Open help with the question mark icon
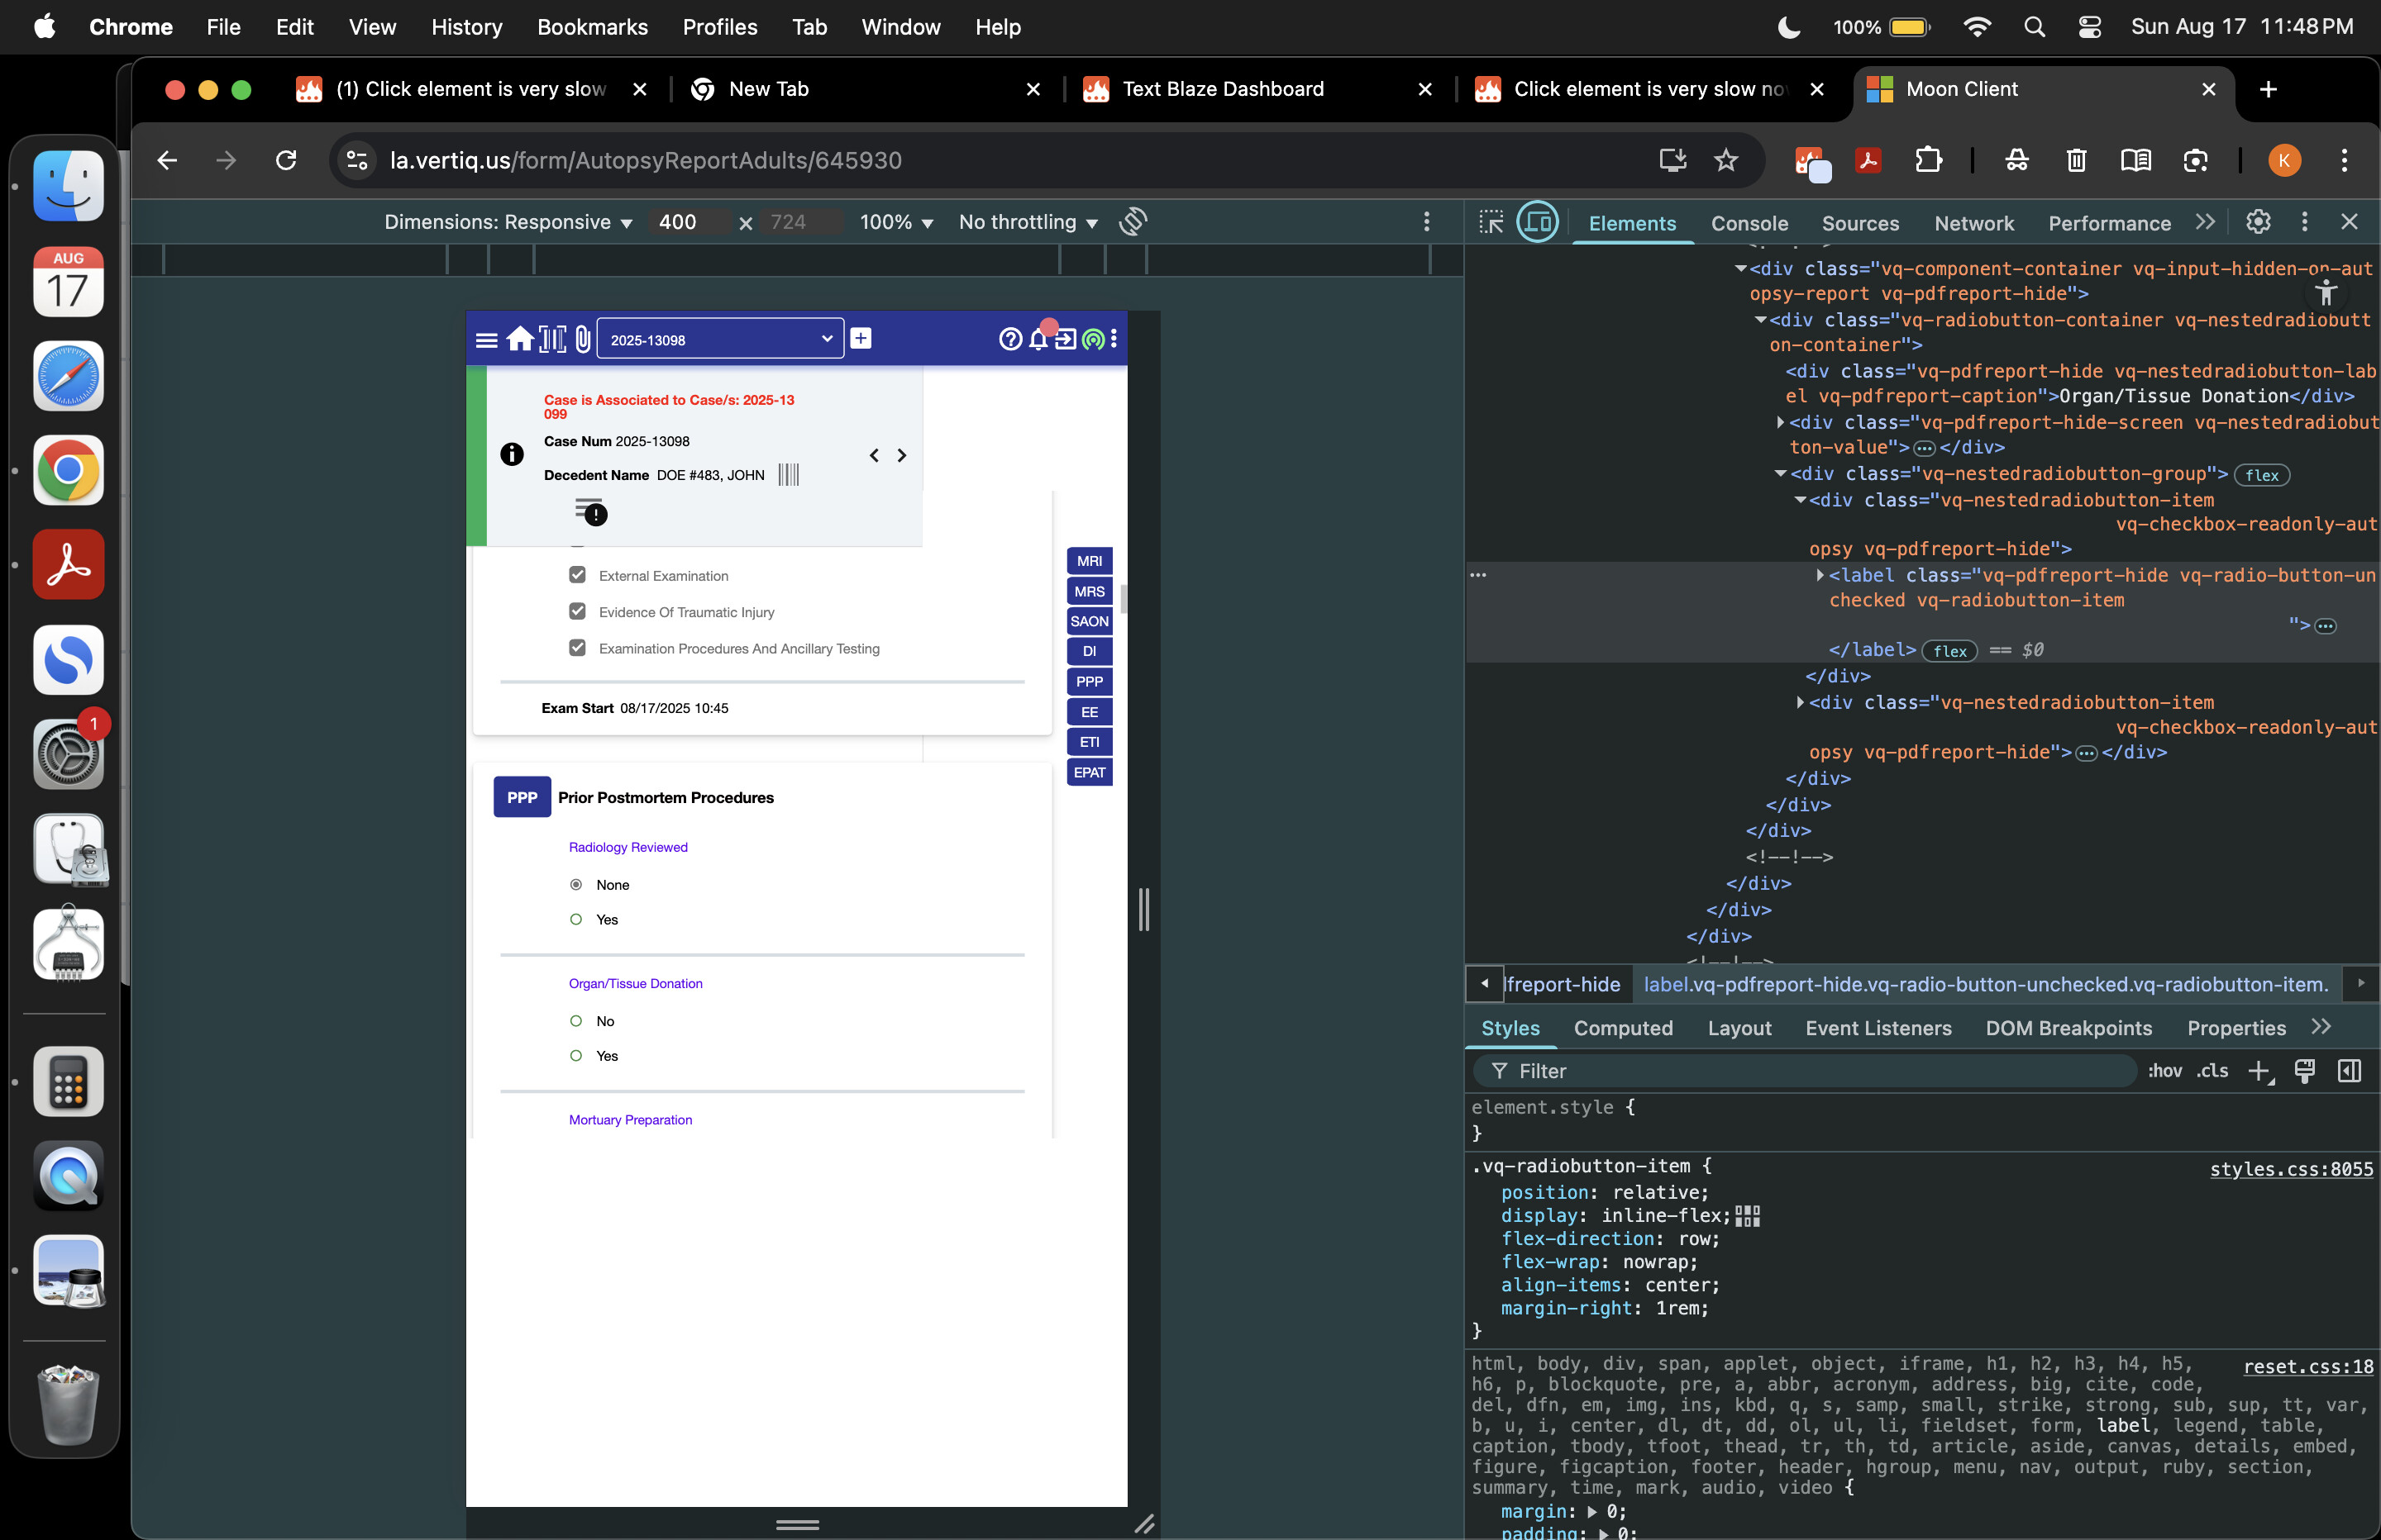Image resolution: width=2381 pixels, height=1540 pixels. (1010, 340)
